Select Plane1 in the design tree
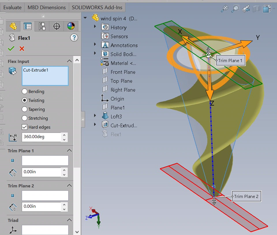 [x=117, y=108]
